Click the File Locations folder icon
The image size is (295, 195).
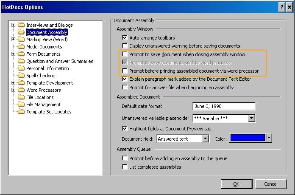[x=21, y=97]
